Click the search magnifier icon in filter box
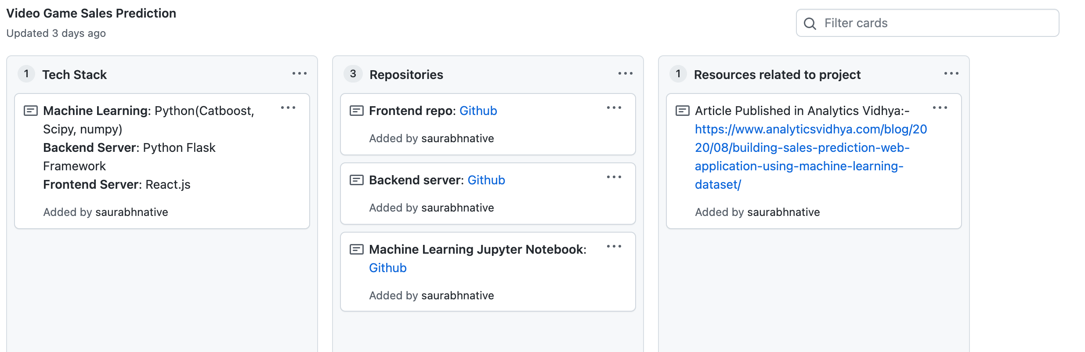 [810, 23]
